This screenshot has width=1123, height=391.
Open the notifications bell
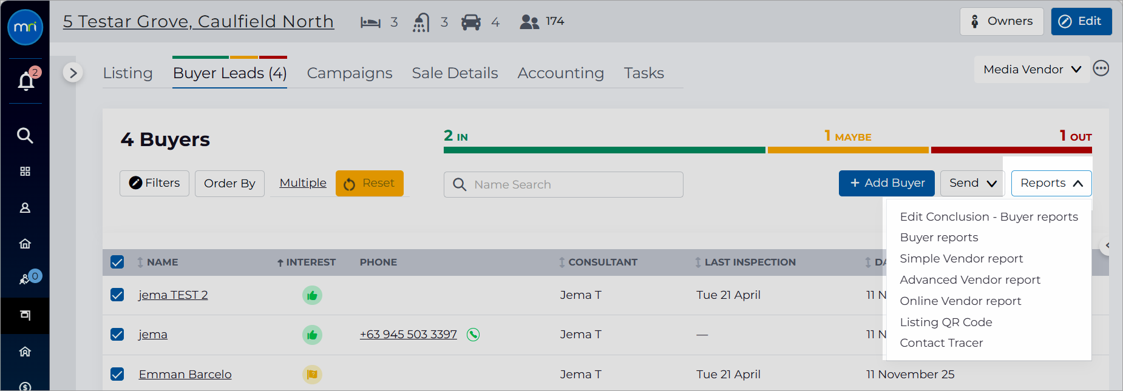[27, 80]
